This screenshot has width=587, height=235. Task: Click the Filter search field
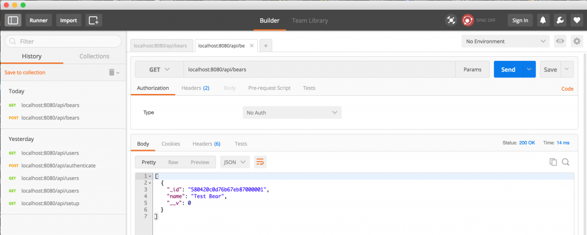click(63, 41)
